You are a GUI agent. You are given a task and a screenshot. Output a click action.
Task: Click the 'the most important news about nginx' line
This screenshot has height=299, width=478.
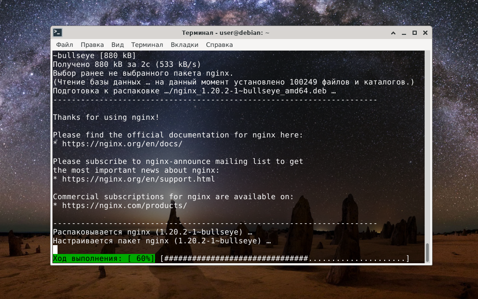[136, 170]
